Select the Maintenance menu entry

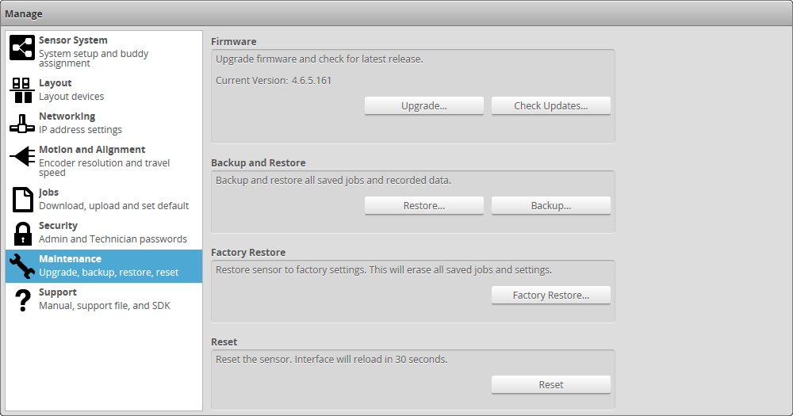pyautogui.click(x=104, y=266)
